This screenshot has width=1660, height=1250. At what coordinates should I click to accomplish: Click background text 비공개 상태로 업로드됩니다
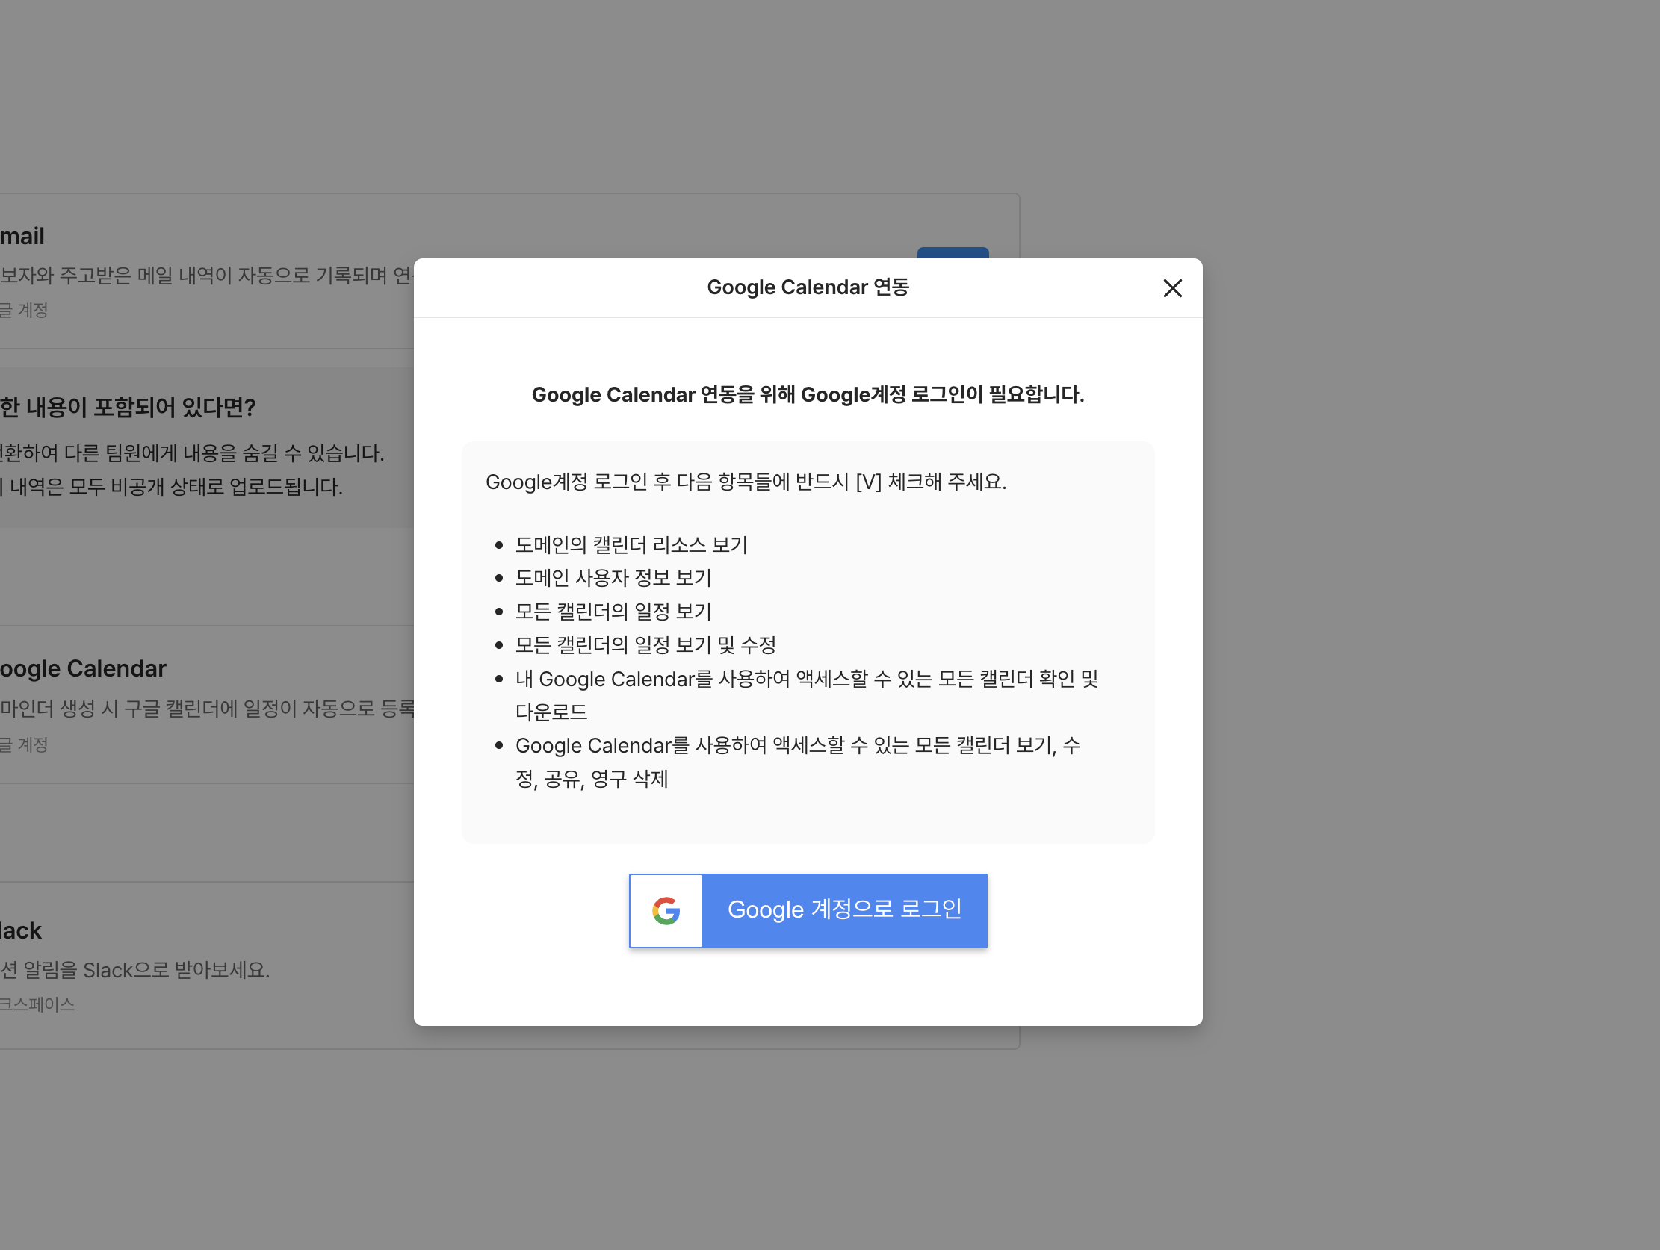click(171, 487)
